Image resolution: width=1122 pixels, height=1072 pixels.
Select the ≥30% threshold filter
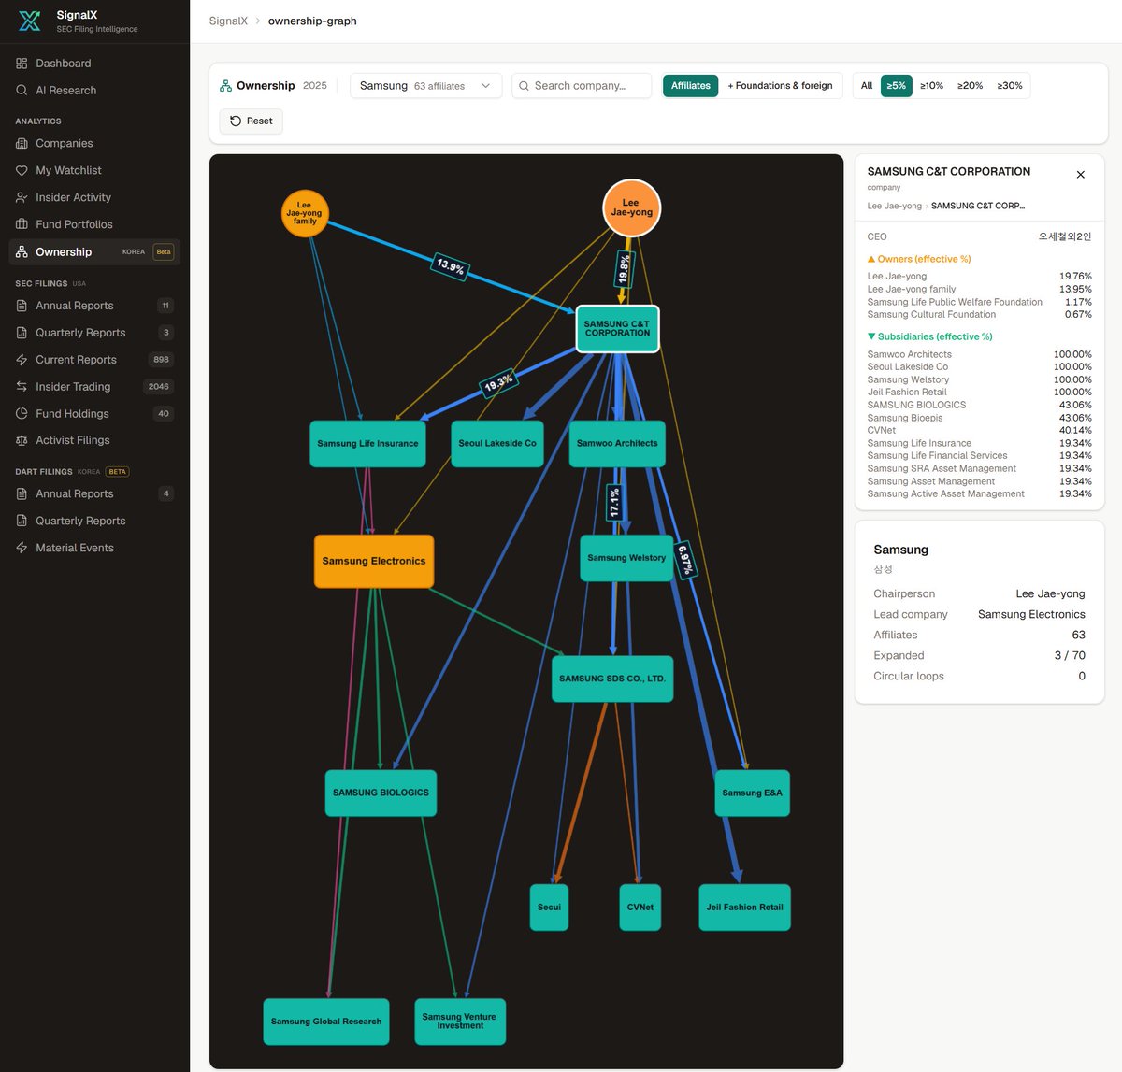pyautogui.click(x=1010, y=86)
